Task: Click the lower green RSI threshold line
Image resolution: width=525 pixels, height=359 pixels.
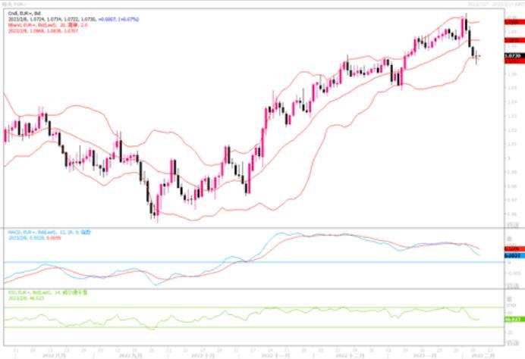Action: pos(228,327)
